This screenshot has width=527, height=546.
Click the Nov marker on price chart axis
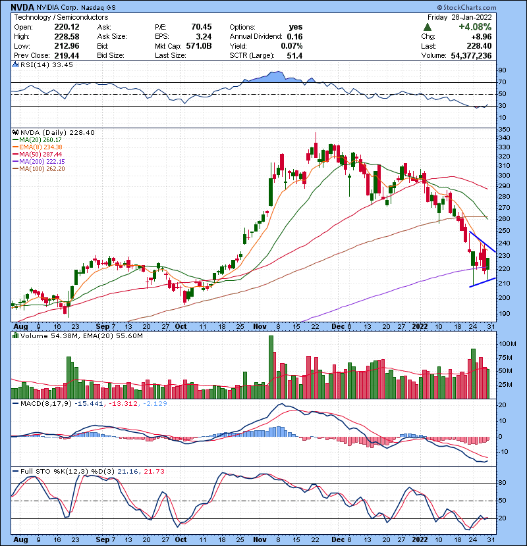pos(260,327)
